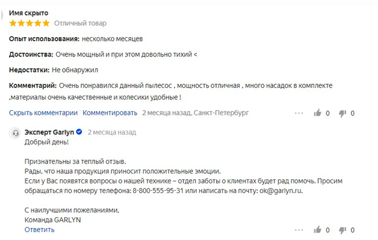
Task: Open the three-dot menu on the customer review
Action: click(299, 113)
